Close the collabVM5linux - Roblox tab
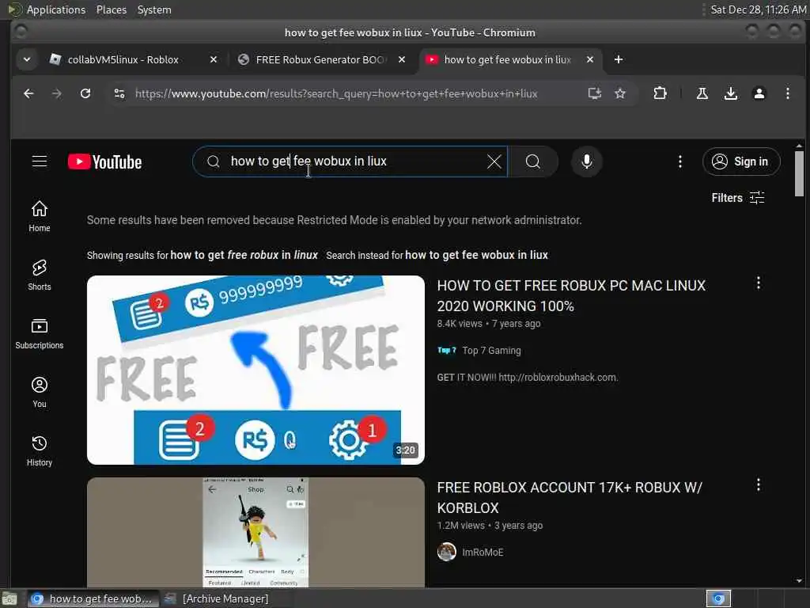This screenshot has width=810, height=608. (214, 59)
